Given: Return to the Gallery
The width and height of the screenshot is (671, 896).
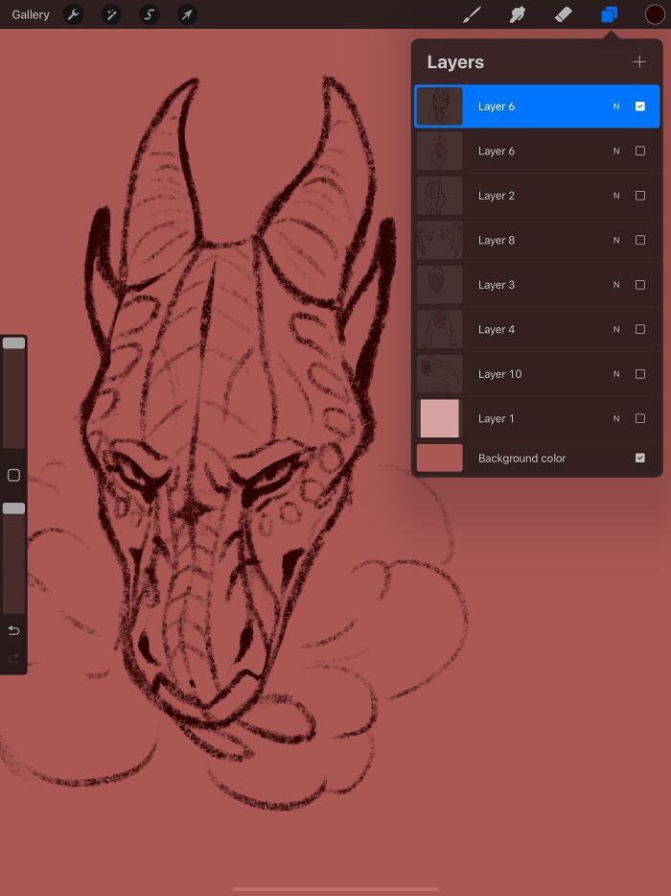Looking at the screenshot, I should coord(31,14).
